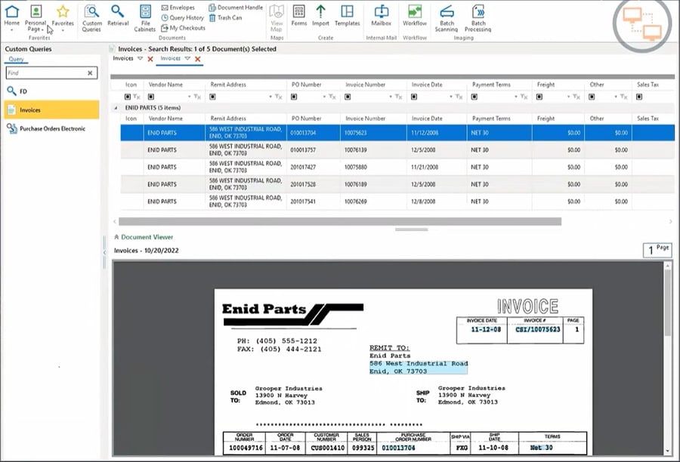Open Batch Processing
This screenshot has height=462, width=680.
pos(478,15)
